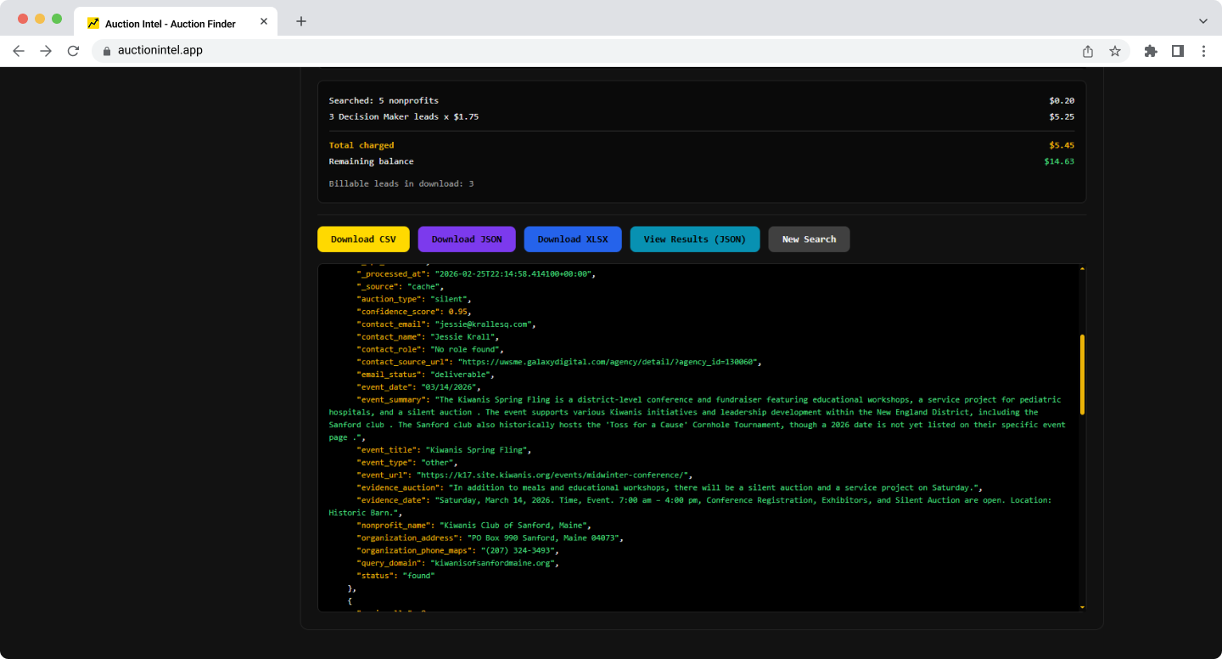Screen dimensions: 1222x659
Task: Toggle the browser side panel
Action: [x=1178, y=51]
